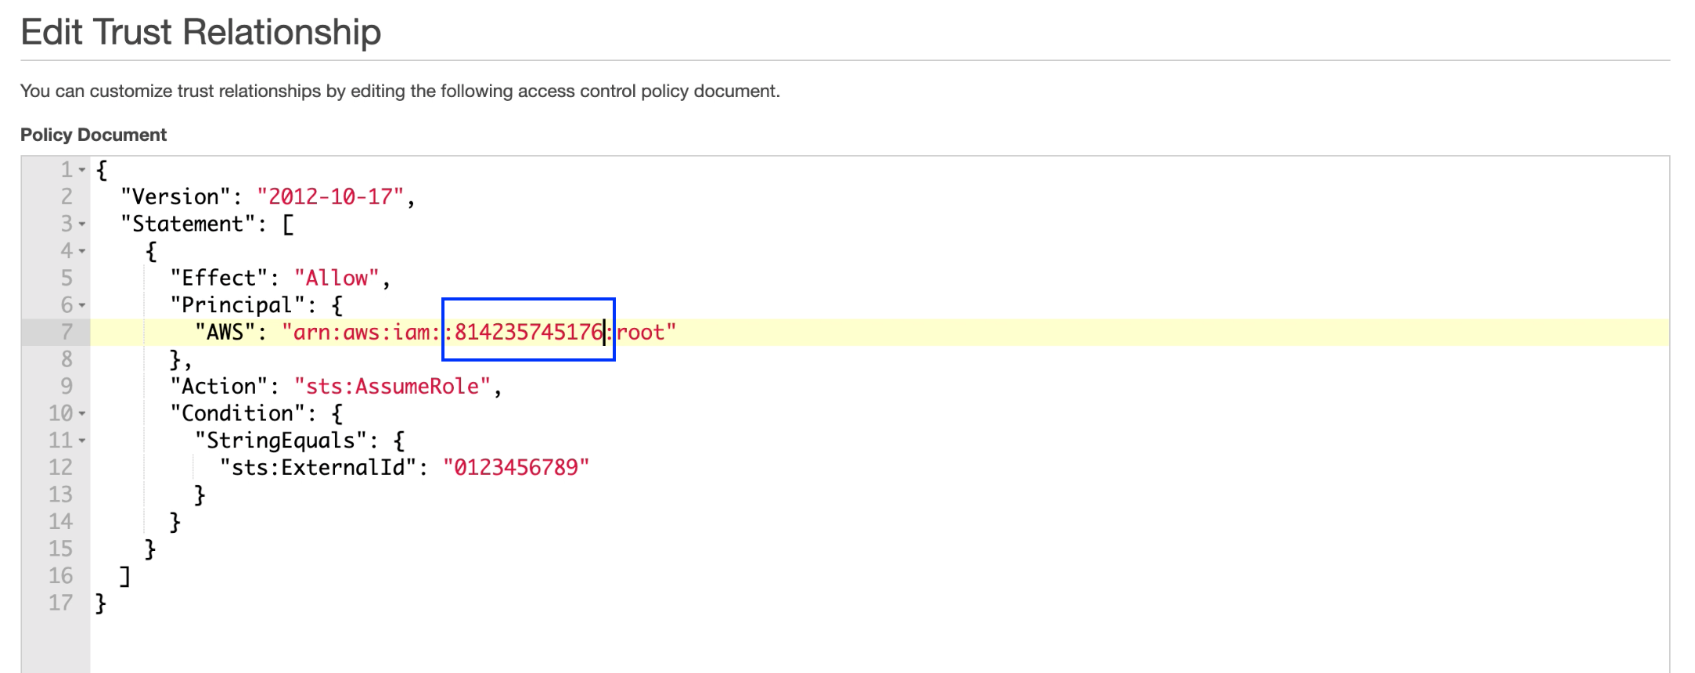Collapse the StringEquals fold arrow on line 11
This screenshot has width=1695, height=673.
81,441
